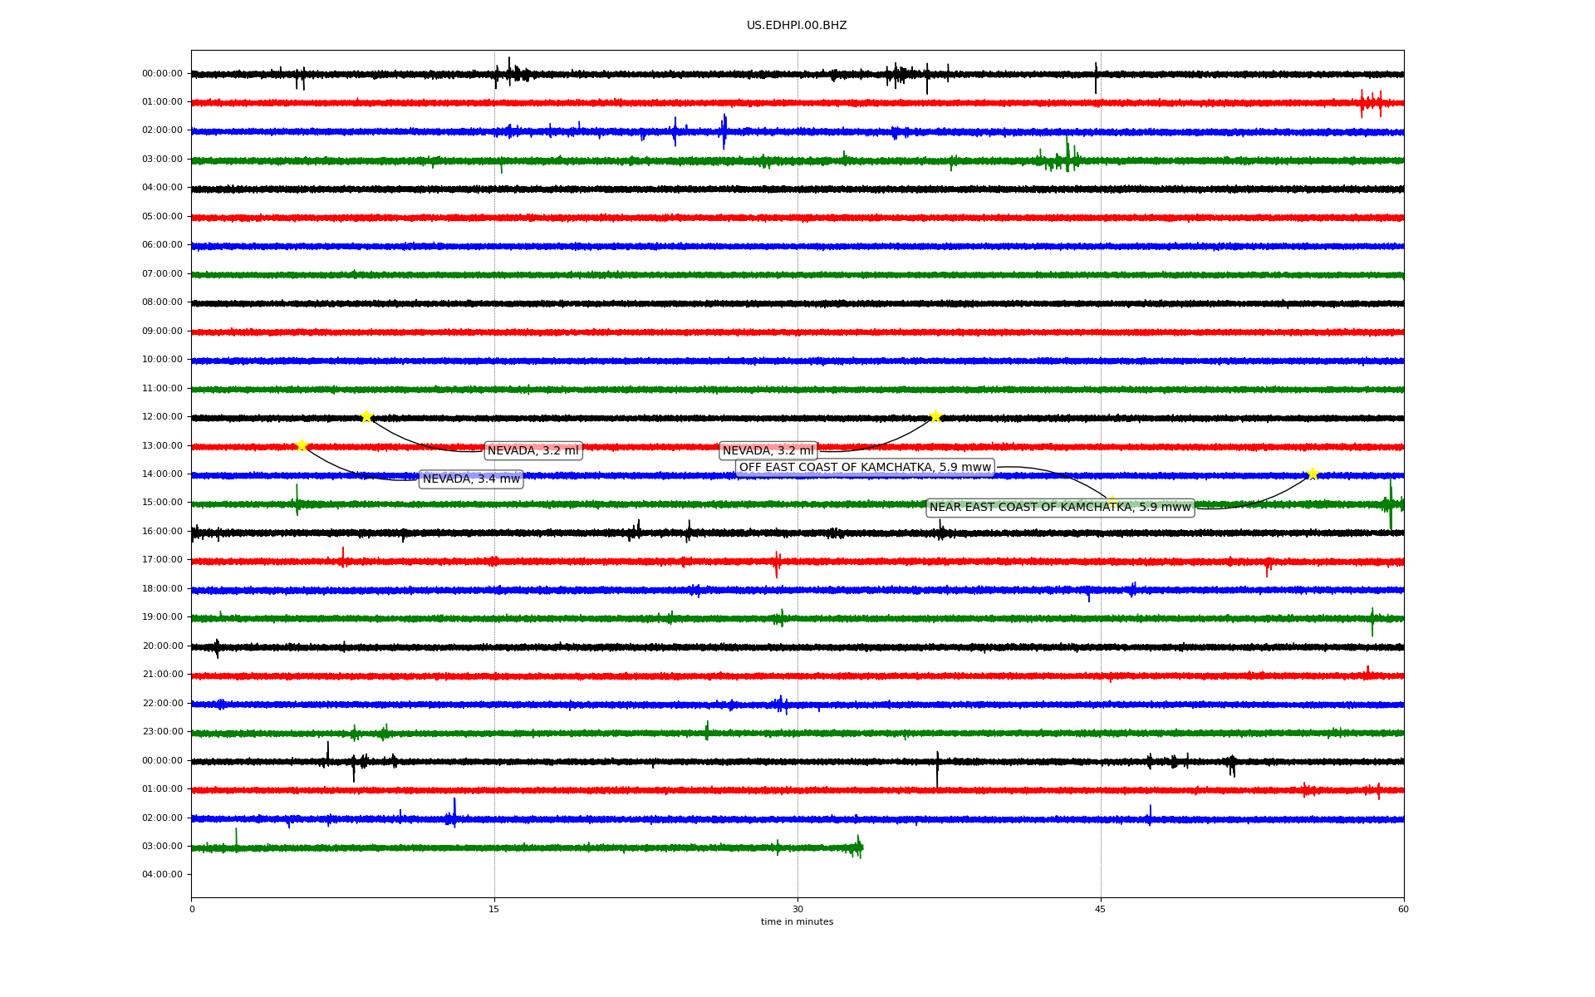
Task: Click the right yellow star on the 12:00:00 trace
Action: pyautogui.click(x=935, y=416)
